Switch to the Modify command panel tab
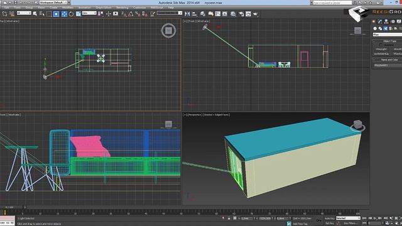 click(380, 21)
